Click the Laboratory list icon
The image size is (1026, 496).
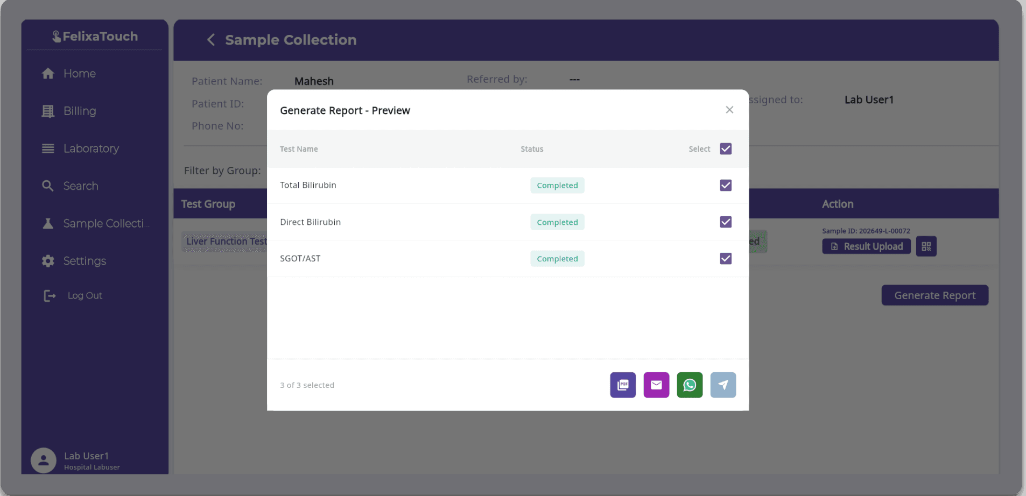pos(48,148)
